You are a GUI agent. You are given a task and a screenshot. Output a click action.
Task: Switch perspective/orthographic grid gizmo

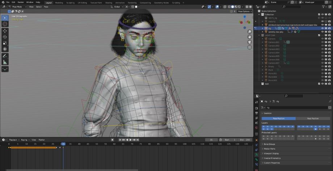249,47
